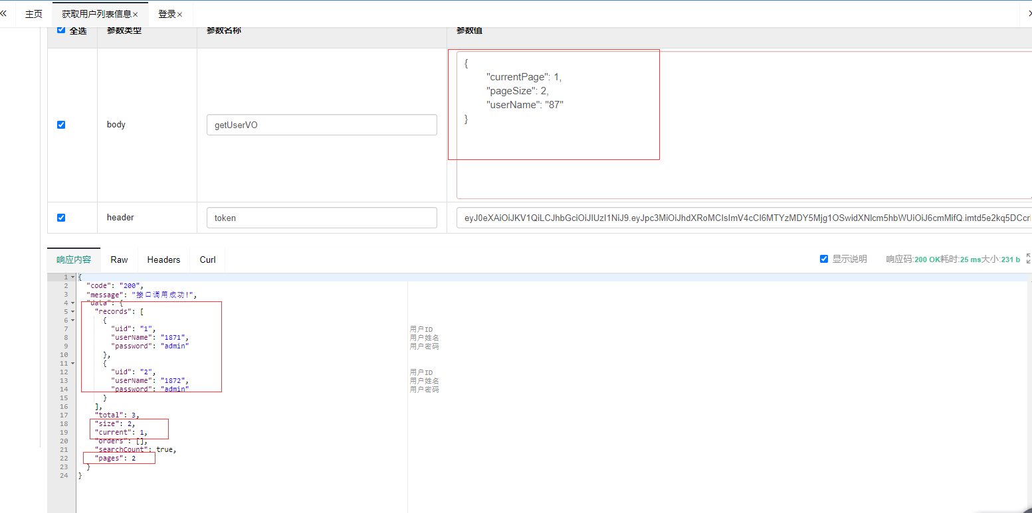1032x513 pixels.
Task: Collapse the tab bar with the « arrow
Action: (x=4, y=13)
